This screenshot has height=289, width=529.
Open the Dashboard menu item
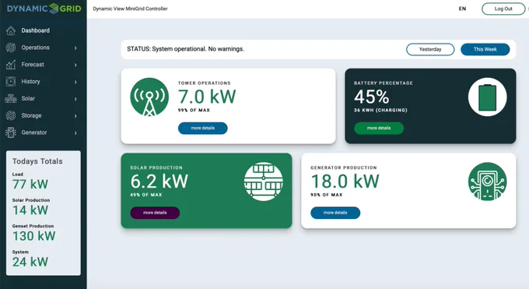click(x=36, y=30)
